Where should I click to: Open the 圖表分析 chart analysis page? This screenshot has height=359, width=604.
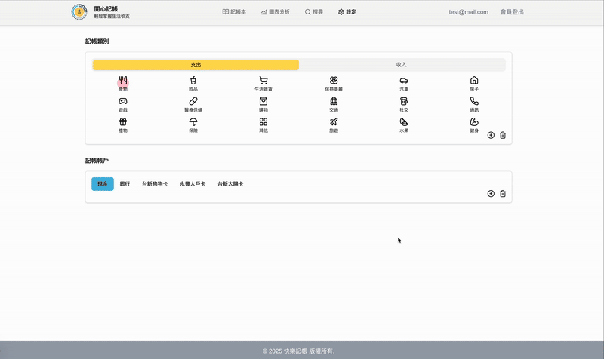click(276, 12)
